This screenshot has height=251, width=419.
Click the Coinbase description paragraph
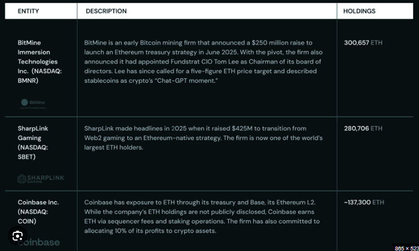click(x=202, y=216)
